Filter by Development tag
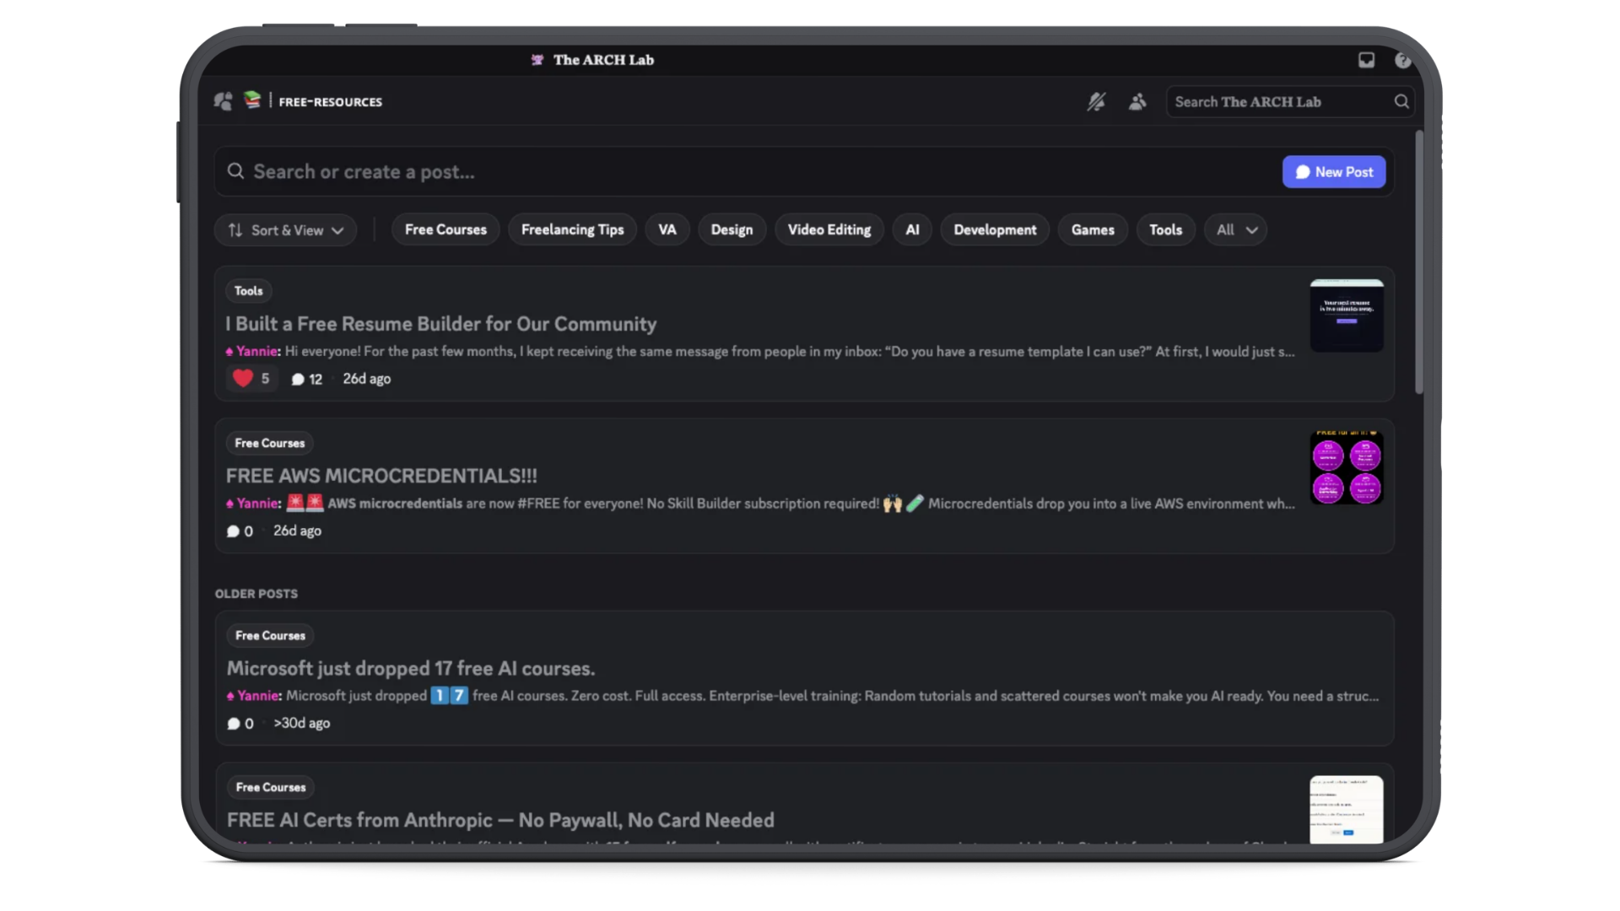The image size is (1620, 911). (x=995, y=230)
